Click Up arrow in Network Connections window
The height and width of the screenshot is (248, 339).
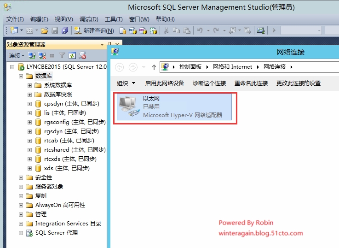(x=154, y=67)
